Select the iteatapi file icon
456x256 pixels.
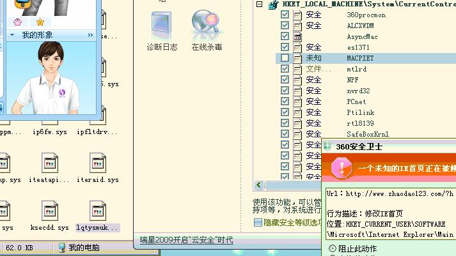coord(50,163)
